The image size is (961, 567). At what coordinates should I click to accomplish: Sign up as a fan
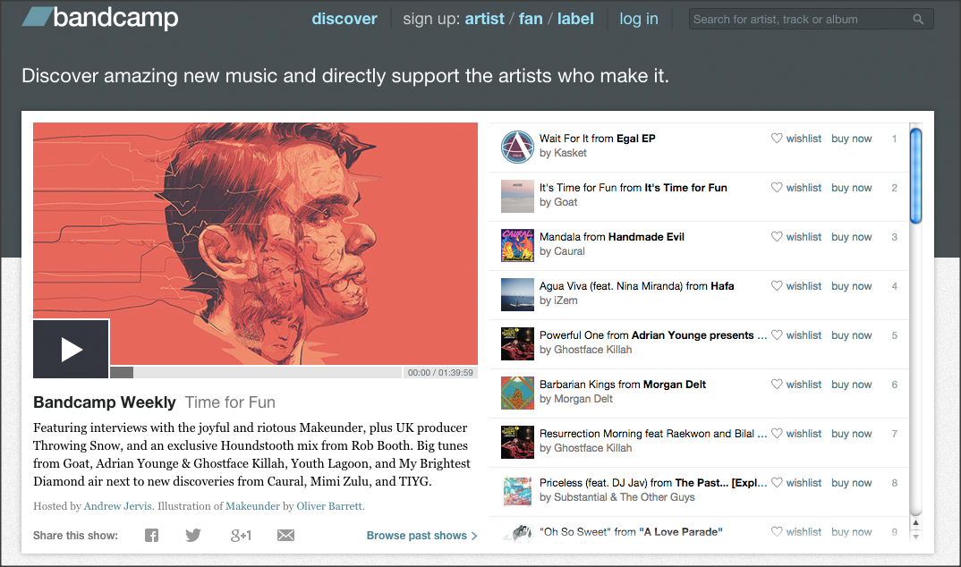(531, 19)
